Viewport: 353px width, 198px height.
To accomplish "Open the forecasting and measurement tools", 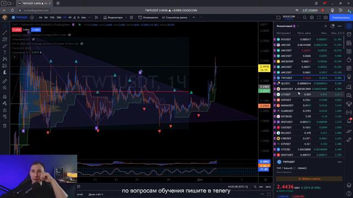I will (x=5, y=66).
